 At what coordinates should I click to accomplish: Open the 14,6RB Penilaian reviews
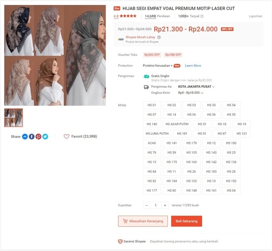coord(157,16)
